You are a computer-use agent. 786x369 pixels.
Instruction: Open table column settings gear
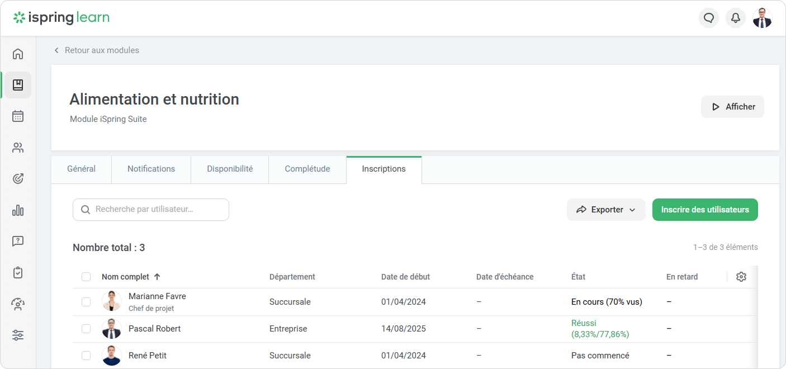[741, 277]
